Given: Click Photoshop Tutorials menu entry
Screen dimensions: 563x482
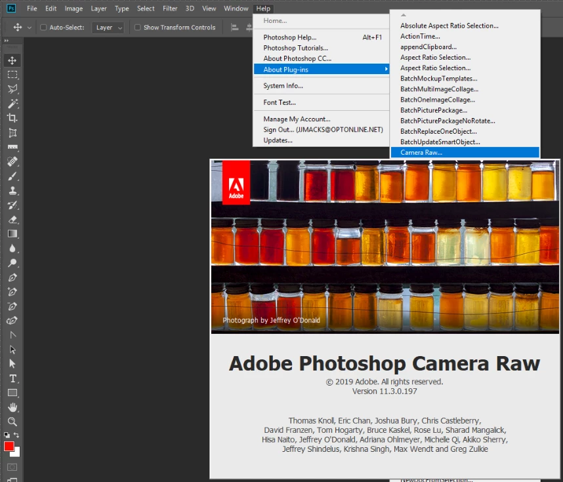Looking at the screenshot, I should coord(295,48).
